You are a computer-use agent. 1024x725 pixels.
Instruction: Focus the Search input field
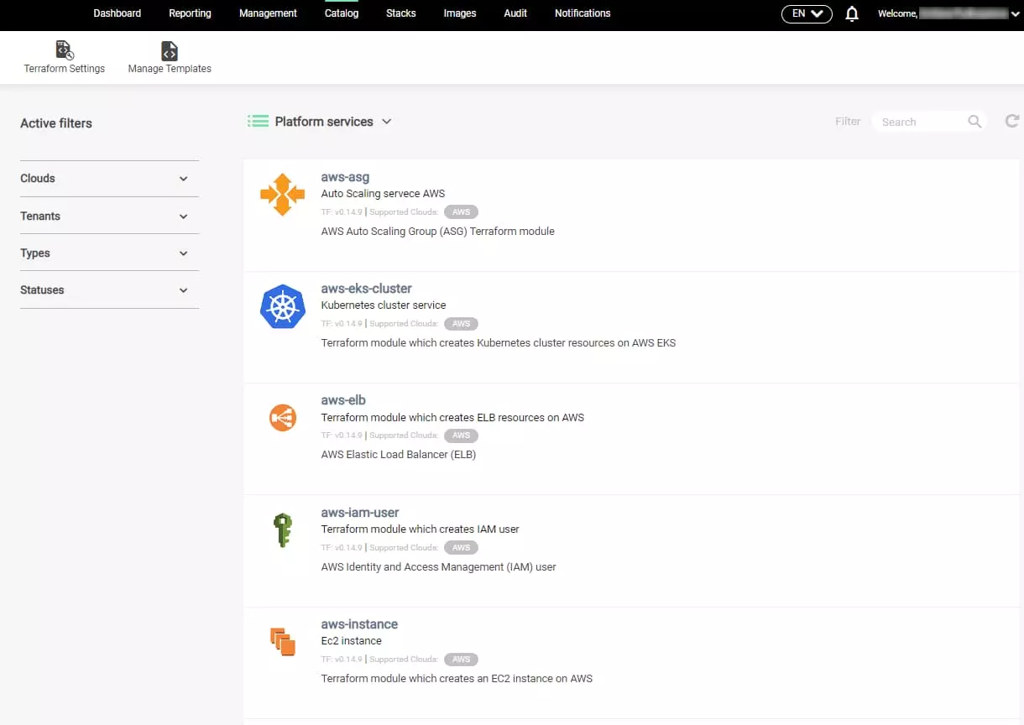click(919, 123)
